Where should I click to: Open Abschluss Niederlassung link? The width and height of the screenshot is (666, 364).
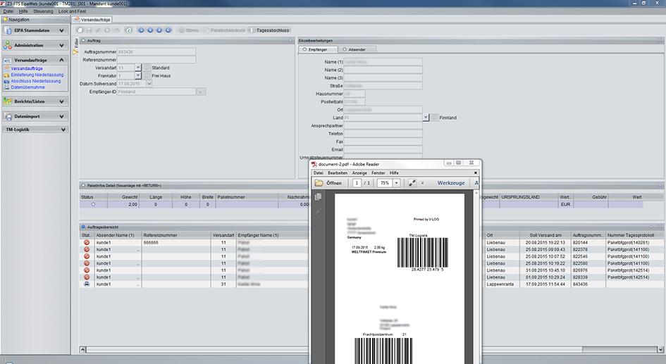[x=36, y=81]
